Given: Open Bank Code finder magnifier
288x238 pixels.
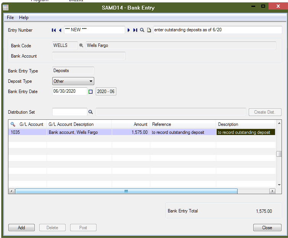Looking at the screenshot, I should point(81,46).
